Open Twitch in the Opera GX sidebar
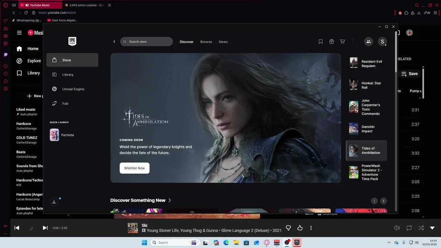This screenshot has width=441, height=248. [x=6, y=54]
